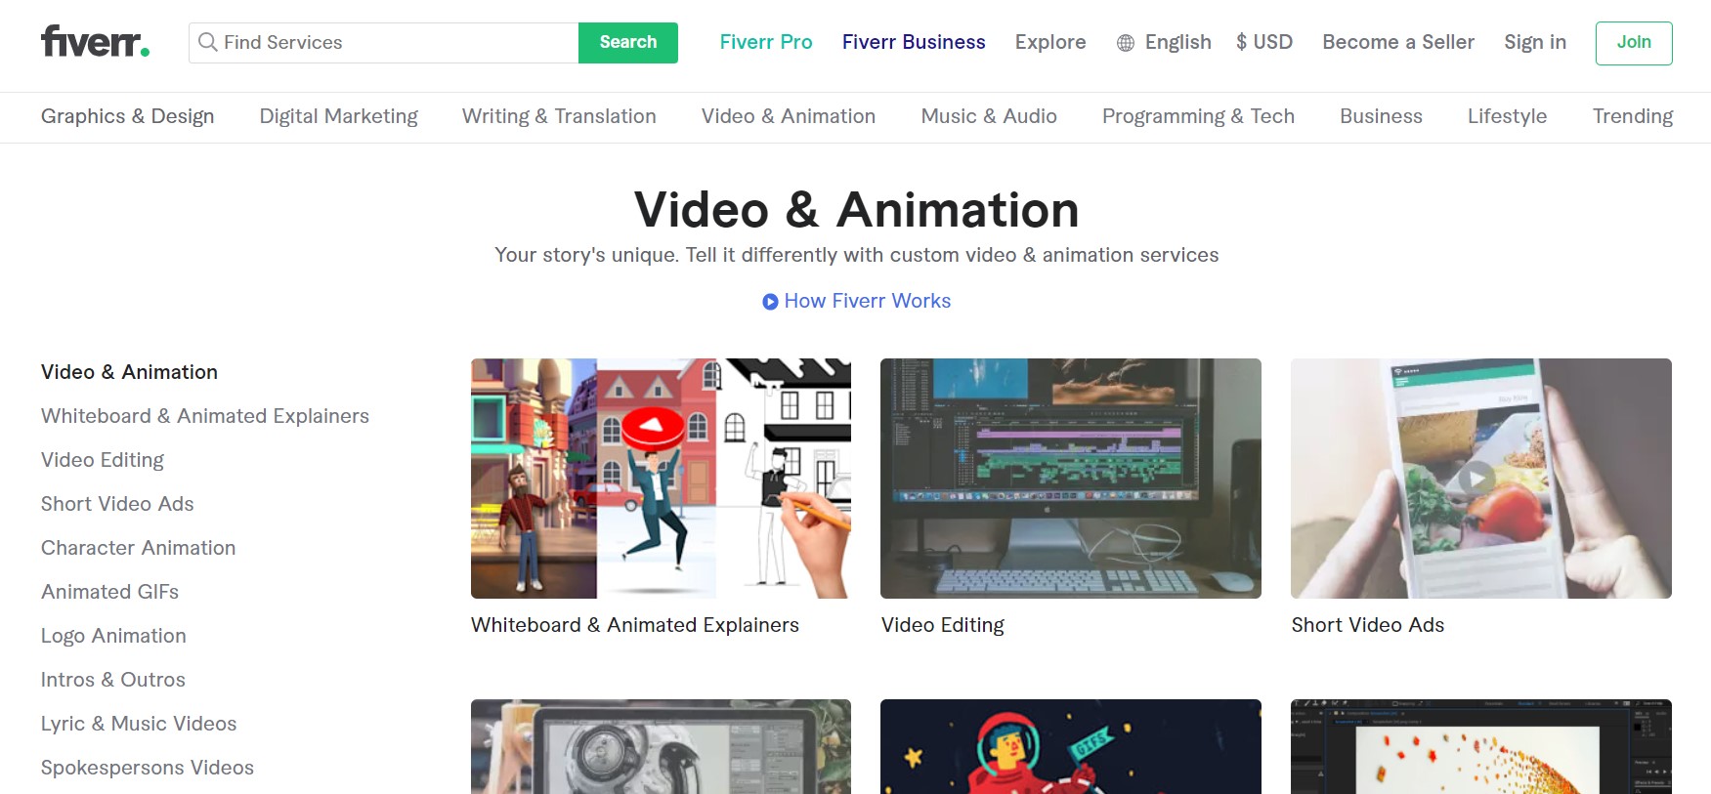The width and height of the screenshot is (1711, 794).
Task: Select Video Editing in sidebar
Action: click(x=103, y=460)
